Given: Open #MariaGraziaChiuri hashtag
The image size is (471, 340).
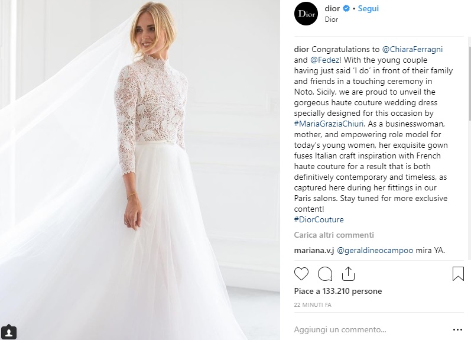Looking at the screenshot, I should click(329, 124).
